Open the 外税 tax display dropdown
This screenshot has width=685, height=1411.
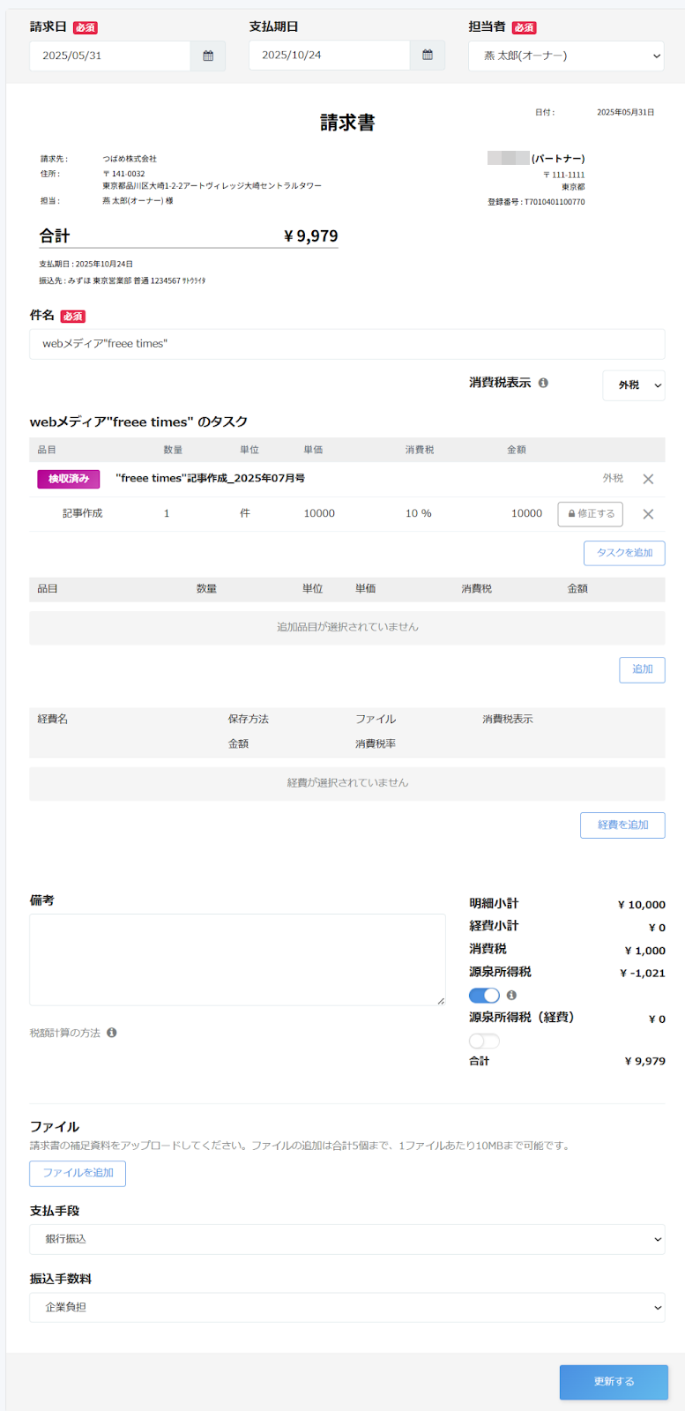click(x=634, y=385)
